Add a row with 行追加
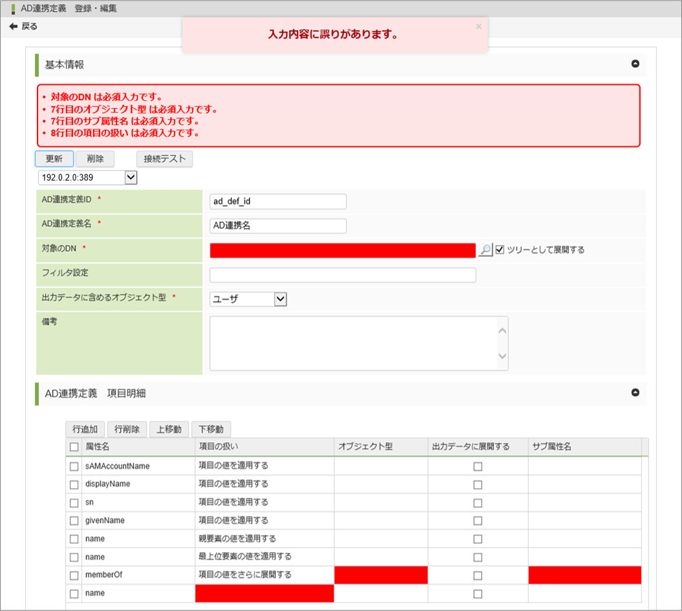Viewport: 682px width, 611px height. click(x=85, y=429)
